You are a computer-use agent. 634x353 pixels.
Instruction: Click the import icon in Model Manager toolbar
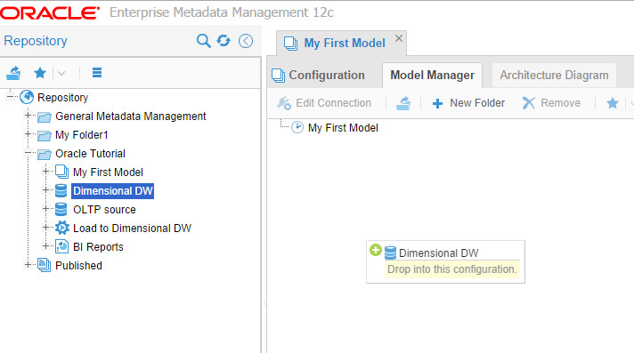point(403,103)
